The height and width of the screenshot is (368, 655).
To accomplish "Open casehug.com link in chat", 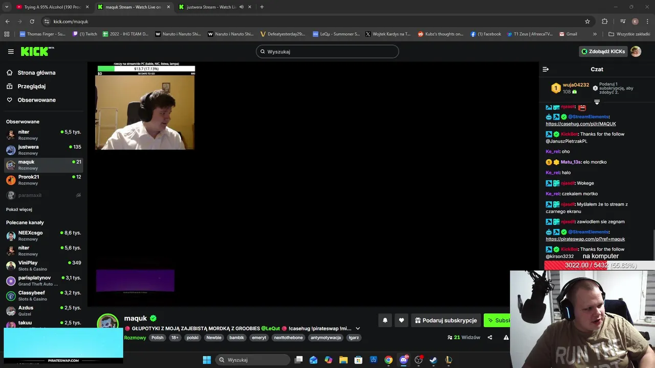I will coord(581,124).
